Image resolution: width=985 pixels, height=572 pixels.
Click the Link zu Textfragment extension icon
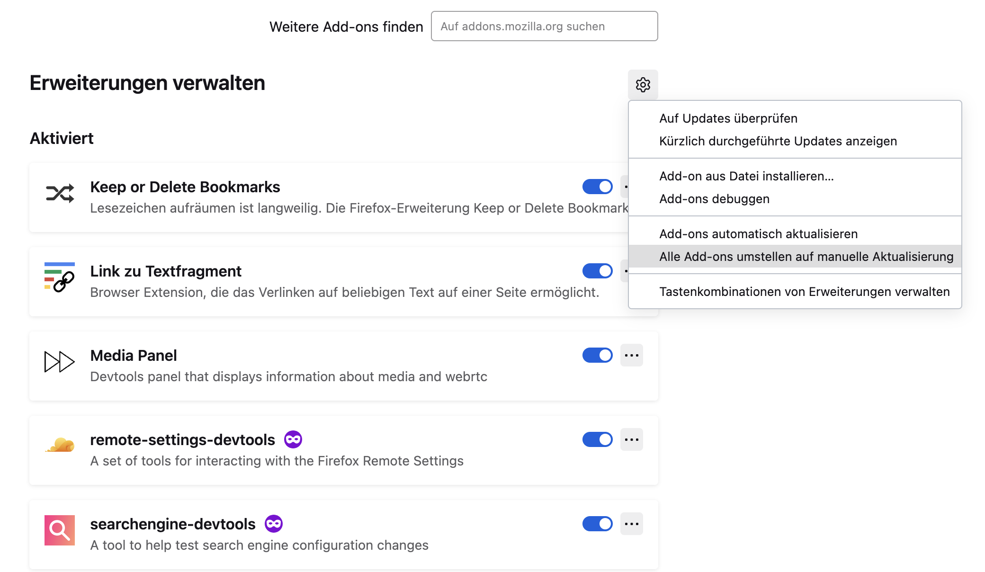click(x=60, y=277)
